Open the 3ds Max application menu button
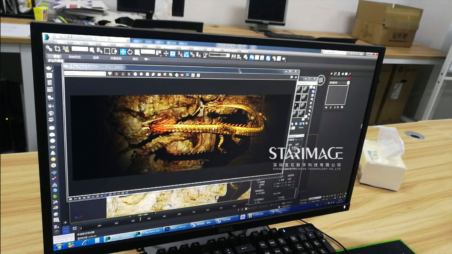452x254 pixels. [x=47, y=37]
